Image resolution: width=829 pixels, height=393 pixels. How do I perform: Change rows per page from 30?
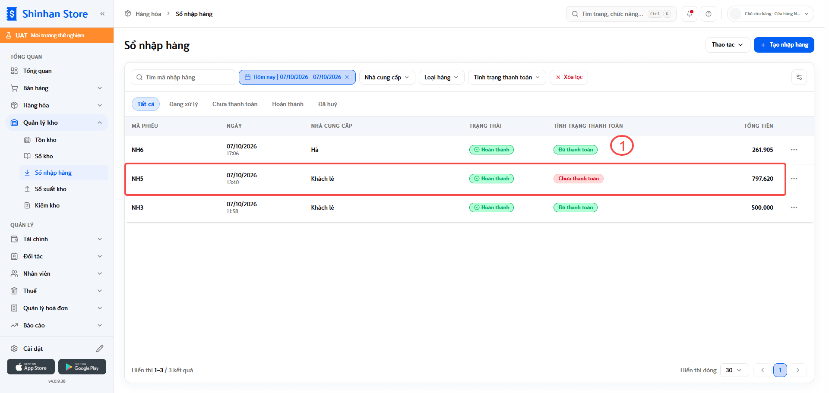pos(734,370)
